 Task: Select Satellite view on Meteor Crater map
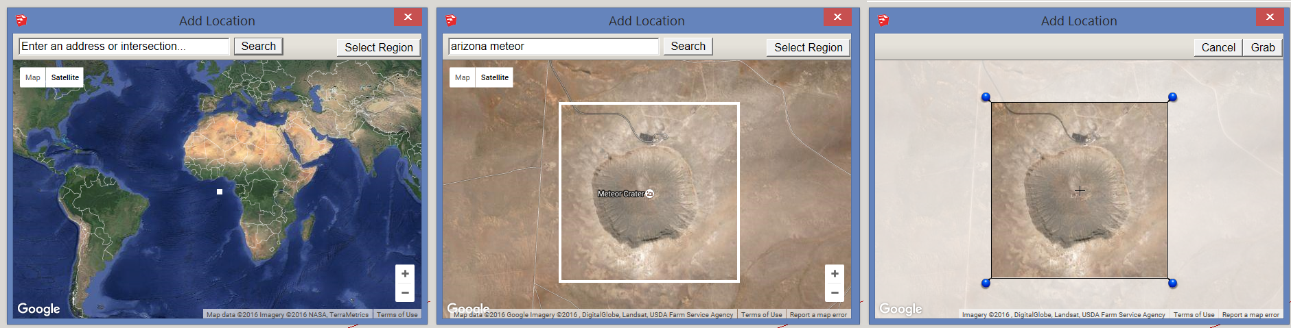tap(494, 77)
